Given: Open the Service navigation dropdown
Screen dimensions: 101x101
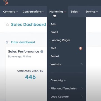Looking at the screenshot, I should (92, 12).
